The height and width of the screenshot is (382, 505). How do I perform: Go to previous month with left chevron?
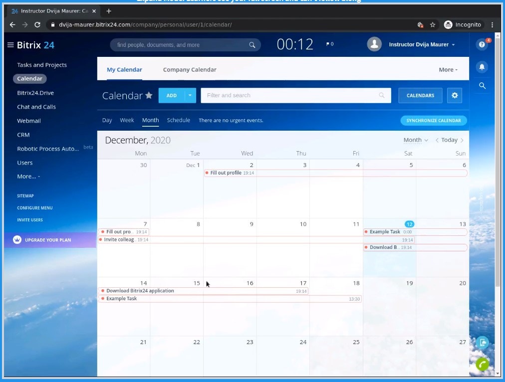pyautogui.click(x=437, y=140)
